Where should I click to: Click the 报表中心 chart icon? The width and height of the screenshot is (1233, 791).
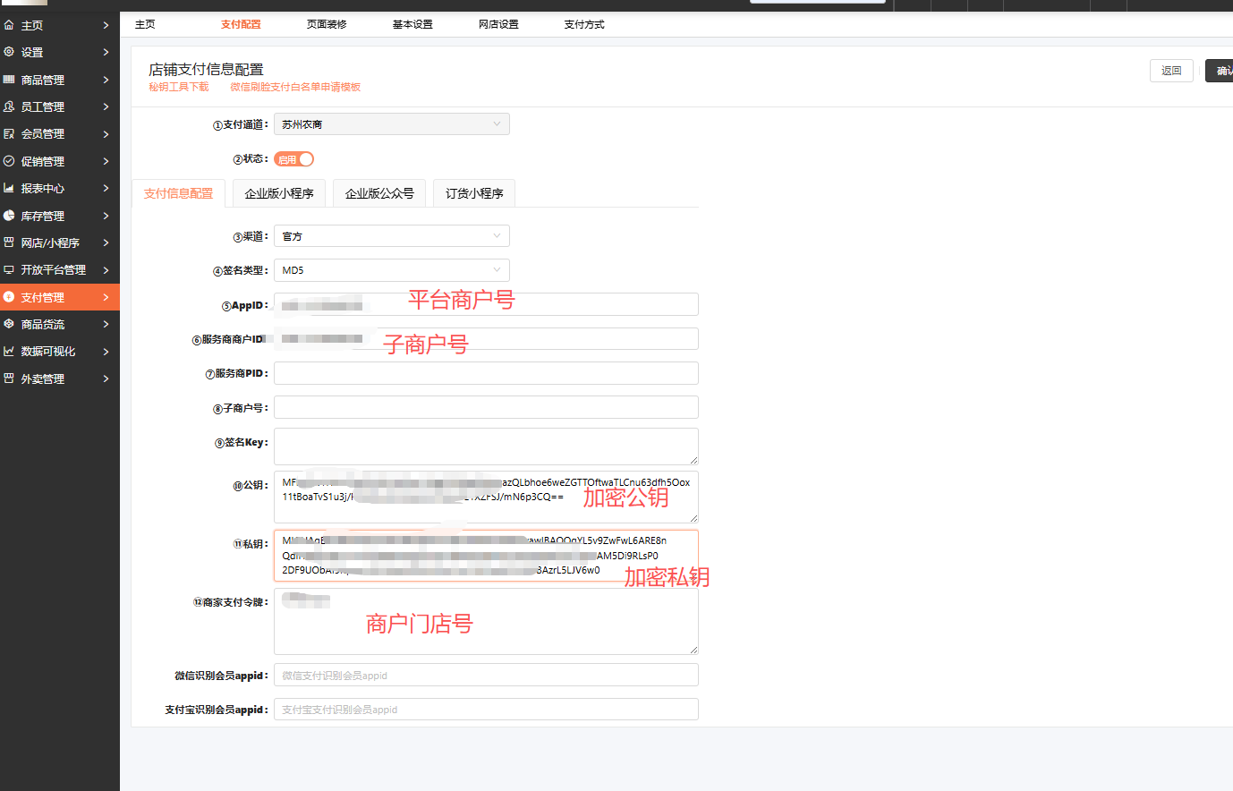click(9, 188)
